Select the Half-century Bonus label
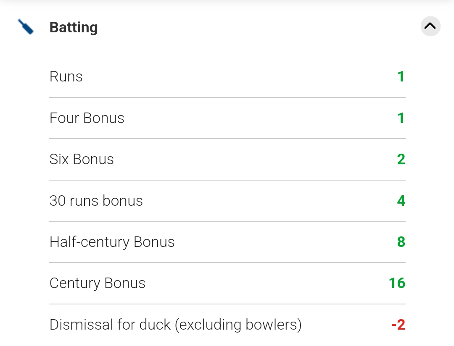This screenshot has width=454, height=346. tap(112, 242)
